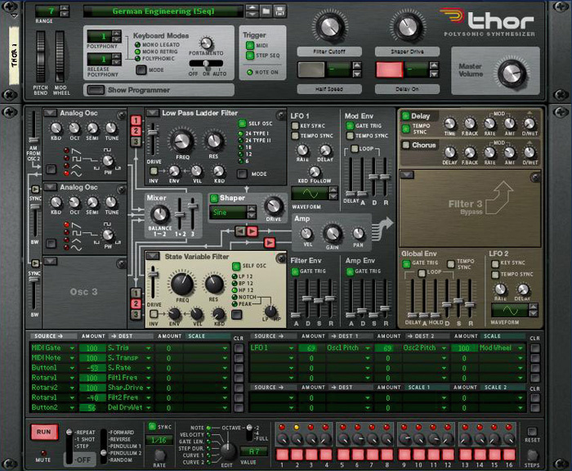Click the red Delay On assignable button
Viewport: 572px width, 471px height.
[x=390, y=70]
